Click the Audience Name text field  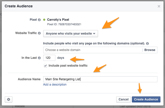[100, 79]
